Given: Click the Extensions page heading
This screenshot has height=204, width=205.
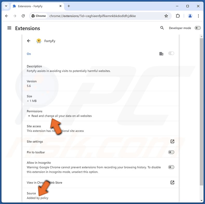Looking at the screenshot, I should click(x=28, y=28).
